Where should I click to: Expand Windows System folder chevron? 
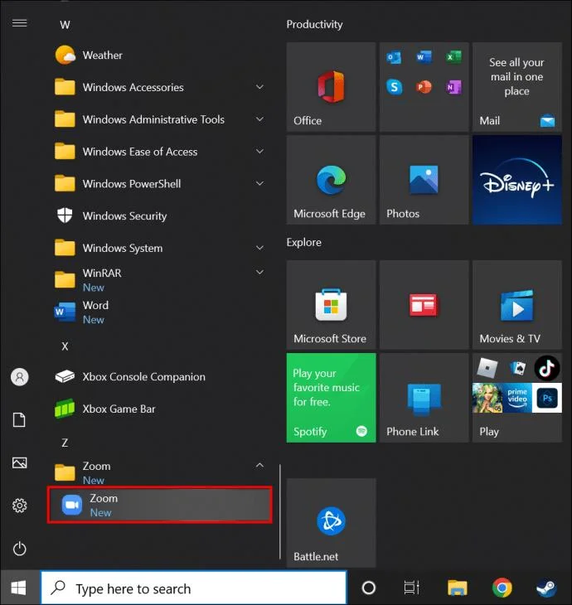tap(259, 248)
